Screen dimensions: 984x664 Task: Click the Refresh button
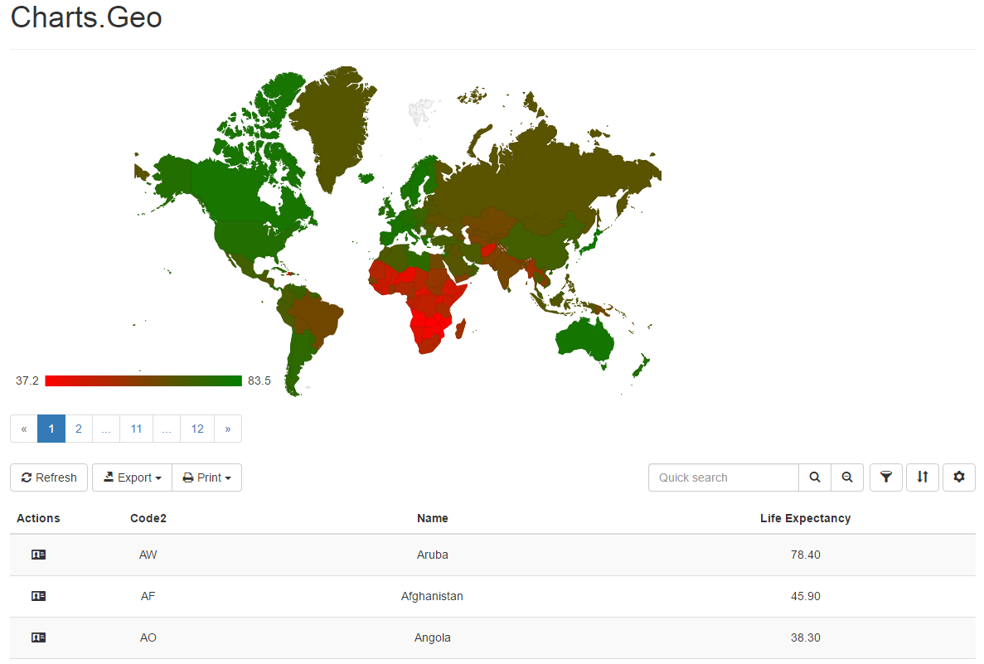(x=48, y=477)
